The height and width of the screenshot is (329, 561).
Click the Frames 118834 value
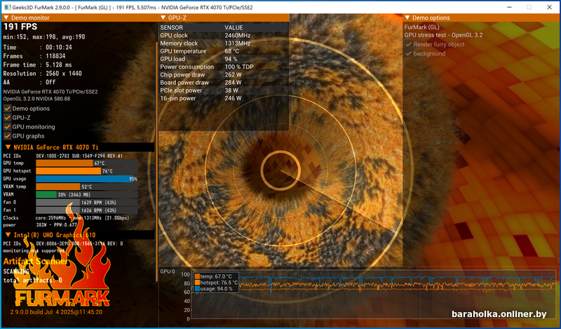55,56
